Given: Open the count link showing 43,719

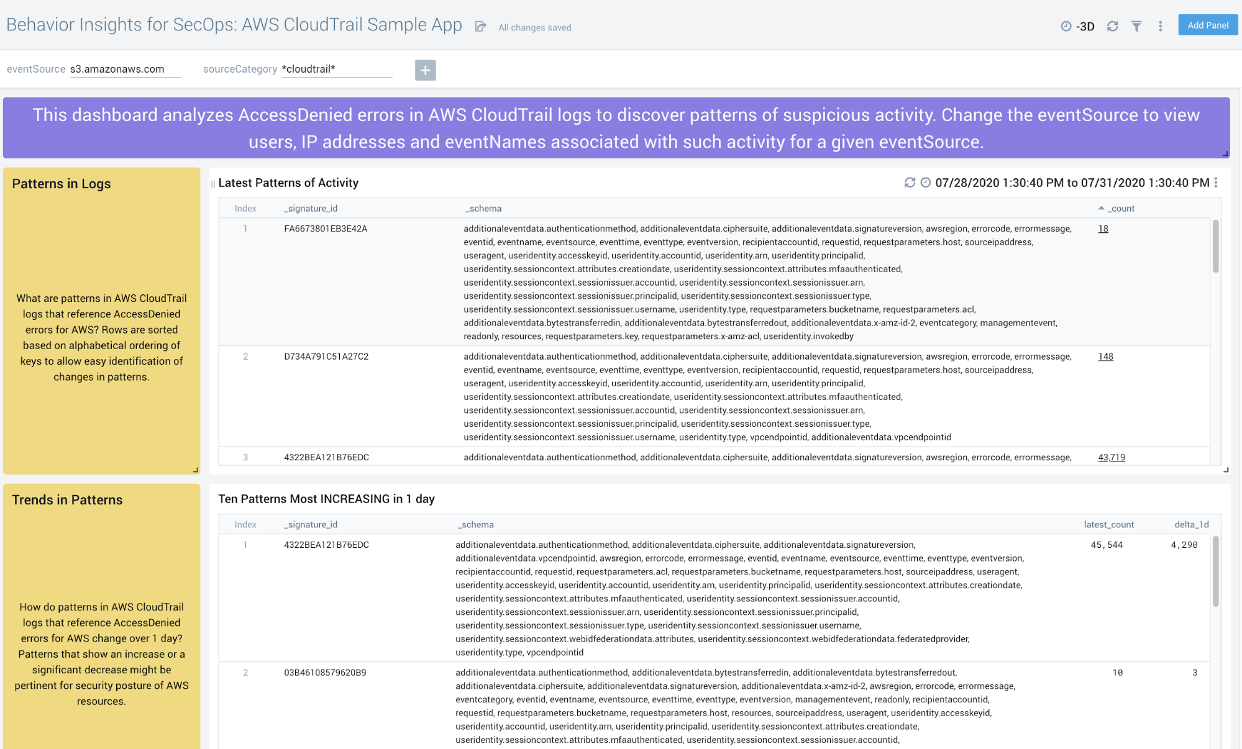Looking at the screenshot, I should [1111, 457].
